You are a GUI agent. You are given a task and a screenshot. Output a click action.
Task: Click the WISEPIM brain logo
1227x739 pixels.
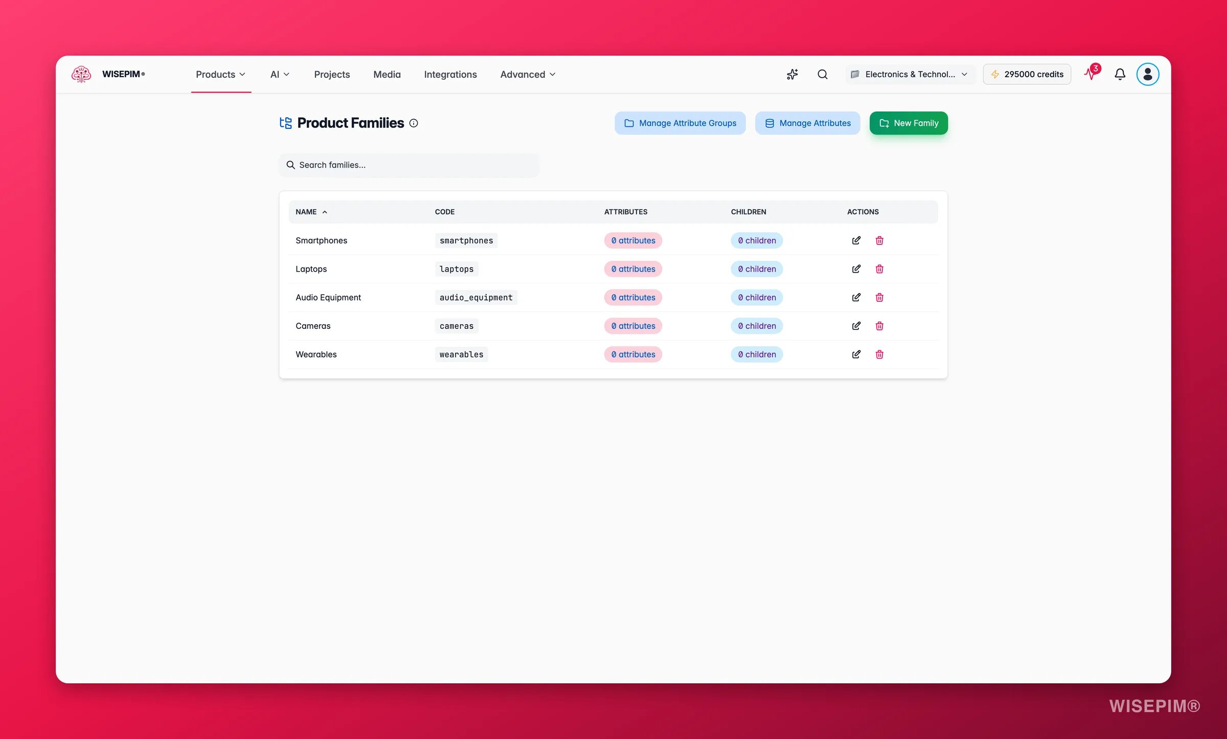tap(81, 74)
